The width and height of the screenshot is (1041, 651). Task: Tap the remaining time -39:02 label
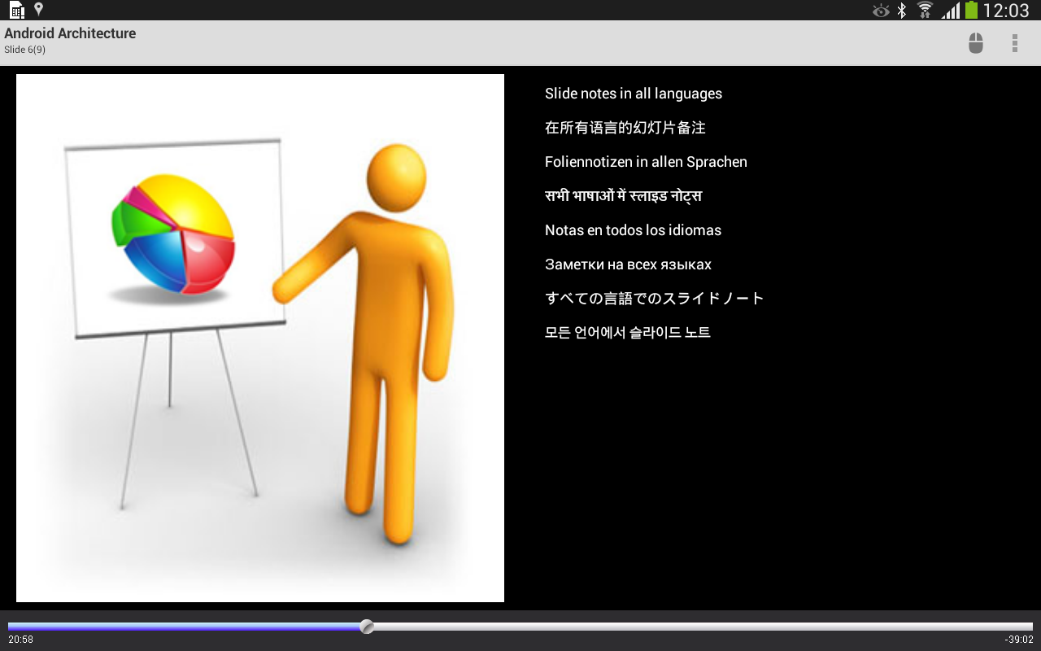coord(1020,641)
